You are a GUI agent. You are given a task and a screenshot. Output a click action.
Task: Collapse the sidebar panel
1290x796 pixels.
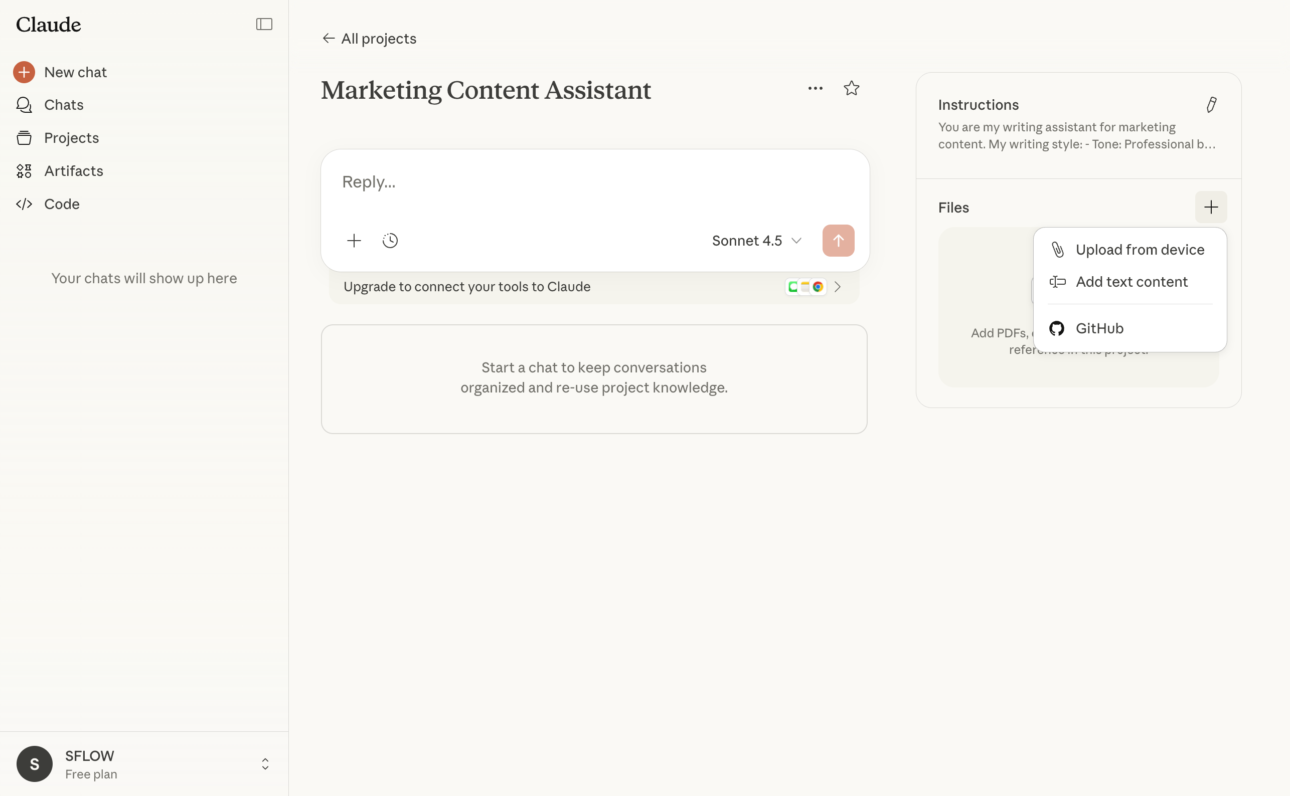[264, 24]
